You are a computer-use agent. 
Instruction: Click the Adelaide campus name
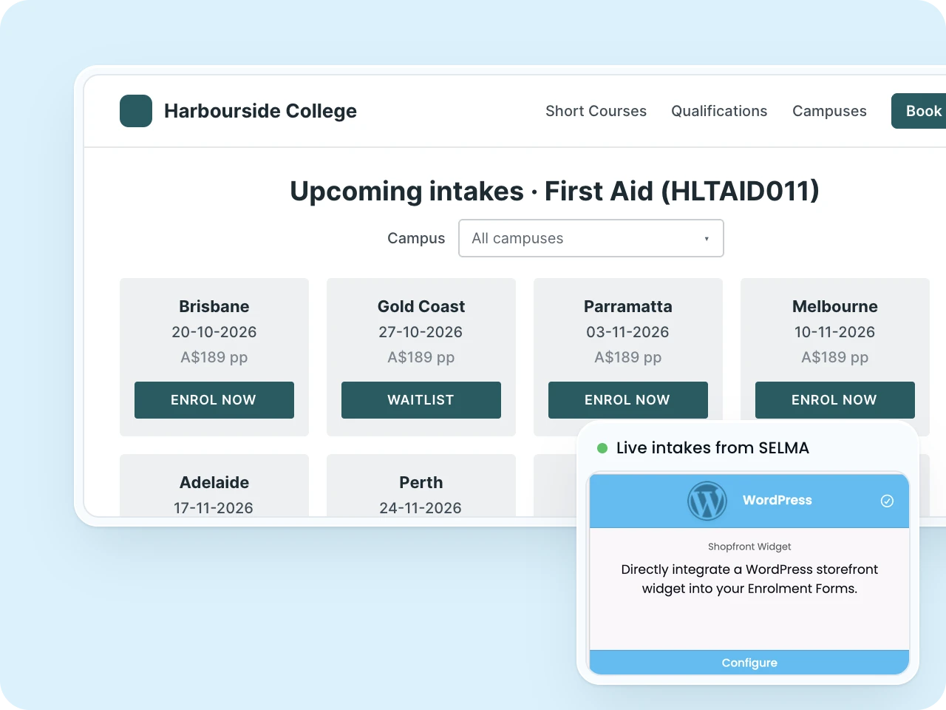click(x=214, y=482)
